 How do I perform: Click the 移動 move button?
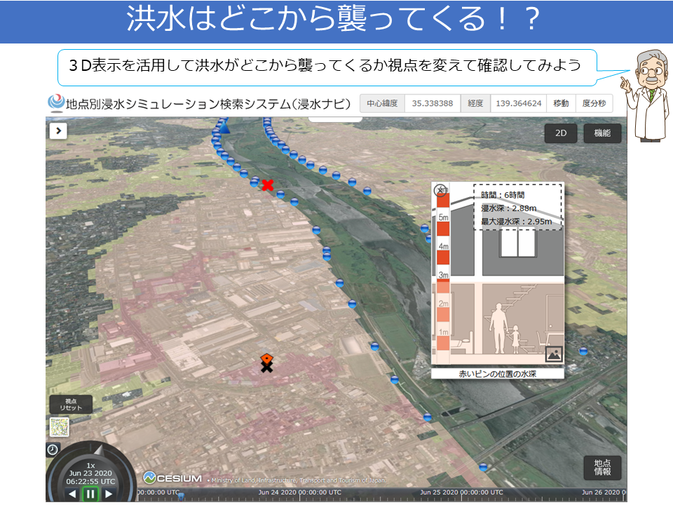pos(561,104)
